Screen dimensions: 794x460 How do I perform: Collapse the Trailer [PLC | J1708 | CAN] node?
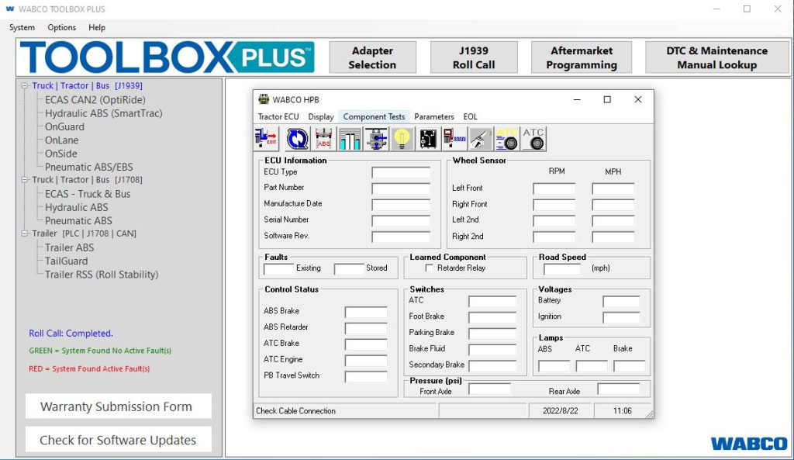pos(26,233)
